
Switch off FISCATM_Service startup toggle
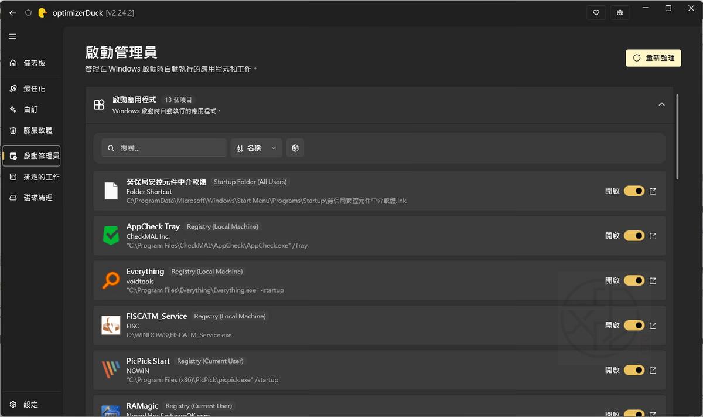634,326
